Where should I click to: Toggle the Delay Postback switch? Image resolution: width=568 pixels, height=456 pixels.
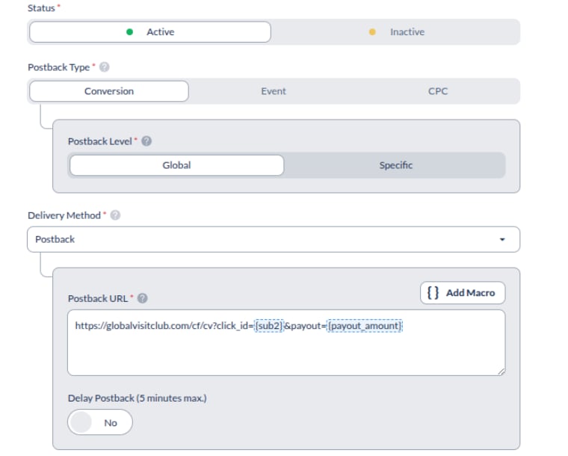pos(100,422)
